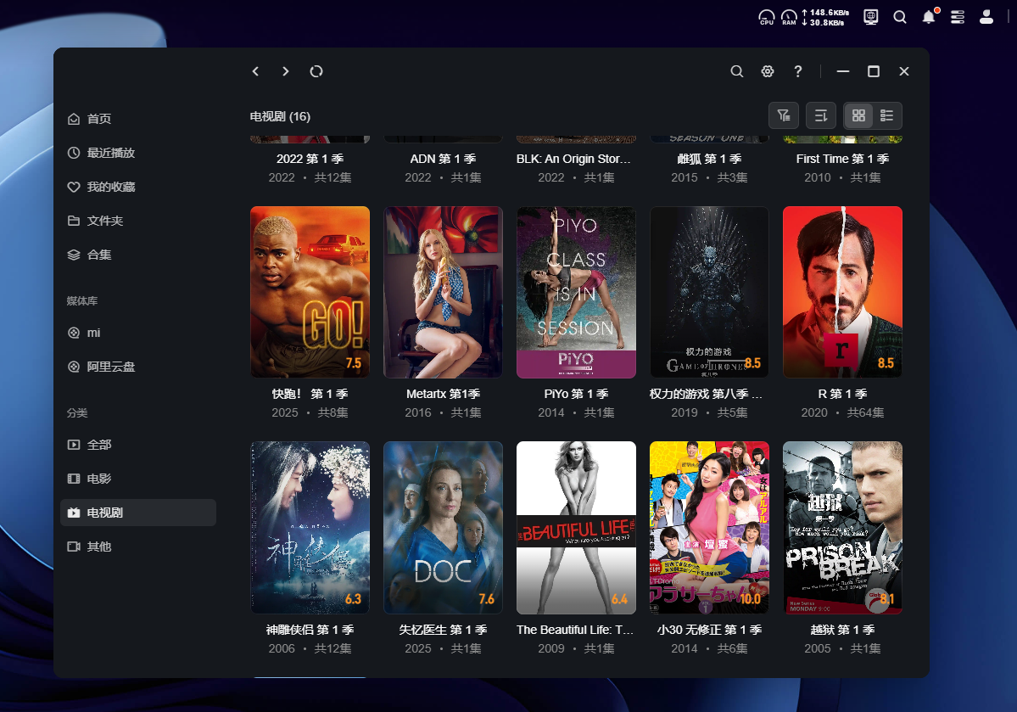Open the 快跑! 第 1 季 poster

(x=310, y=292)
